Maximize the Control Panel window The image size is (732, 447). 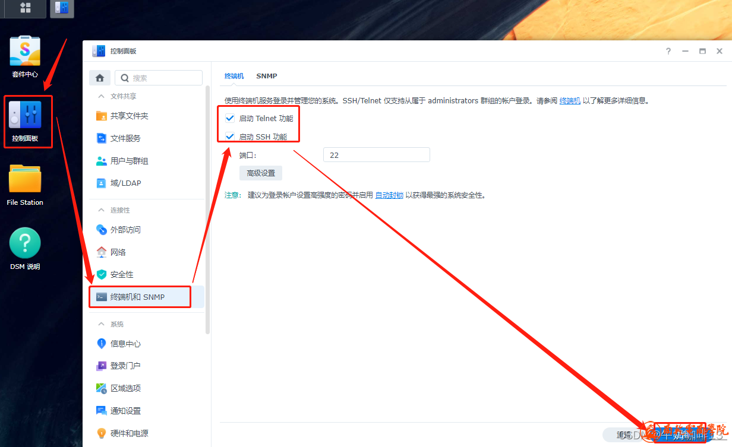point(702,51)
